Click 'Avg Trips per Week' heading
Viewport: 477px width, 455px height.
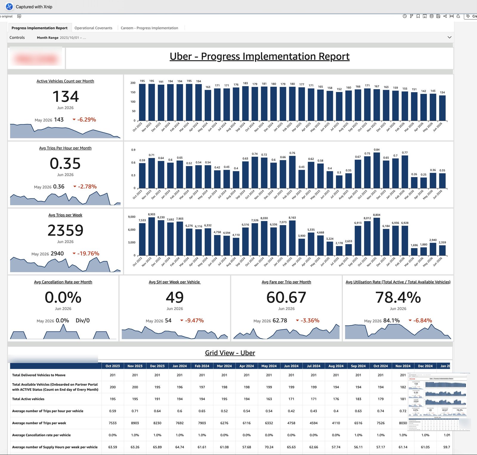[65, 215]
